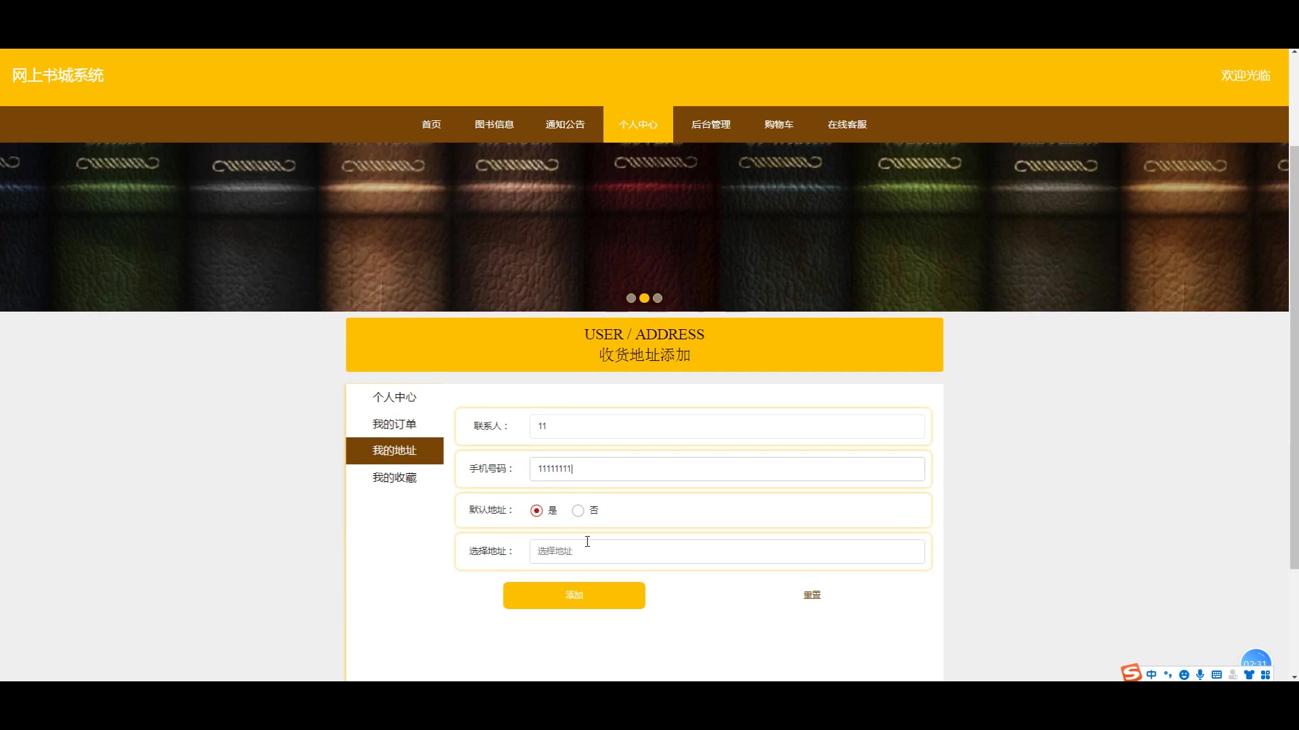The width and height of the screenshot is (1299, 730).
Task: Click the microphone voice input icon
Action: (x=1200, y=675)
